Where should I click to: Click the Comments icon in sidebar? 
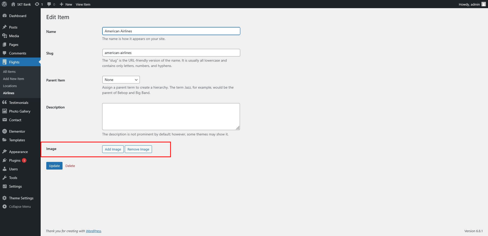tap(5, 53)
